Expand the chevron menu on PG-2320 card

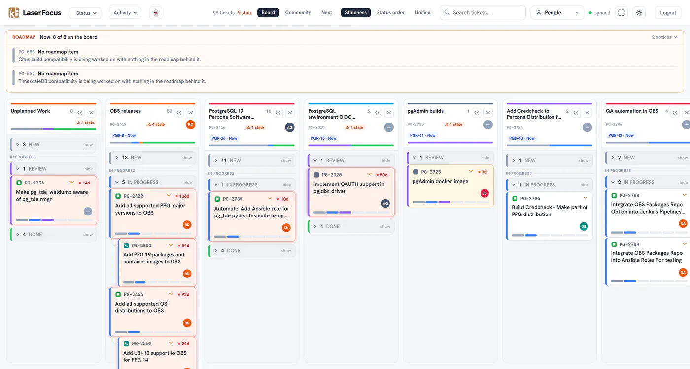[x=369, y=174]
